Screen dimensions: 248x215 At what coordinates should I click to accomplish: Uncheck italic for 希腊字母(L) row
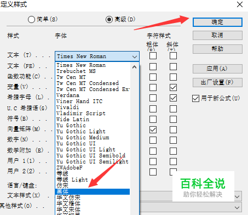173,98
